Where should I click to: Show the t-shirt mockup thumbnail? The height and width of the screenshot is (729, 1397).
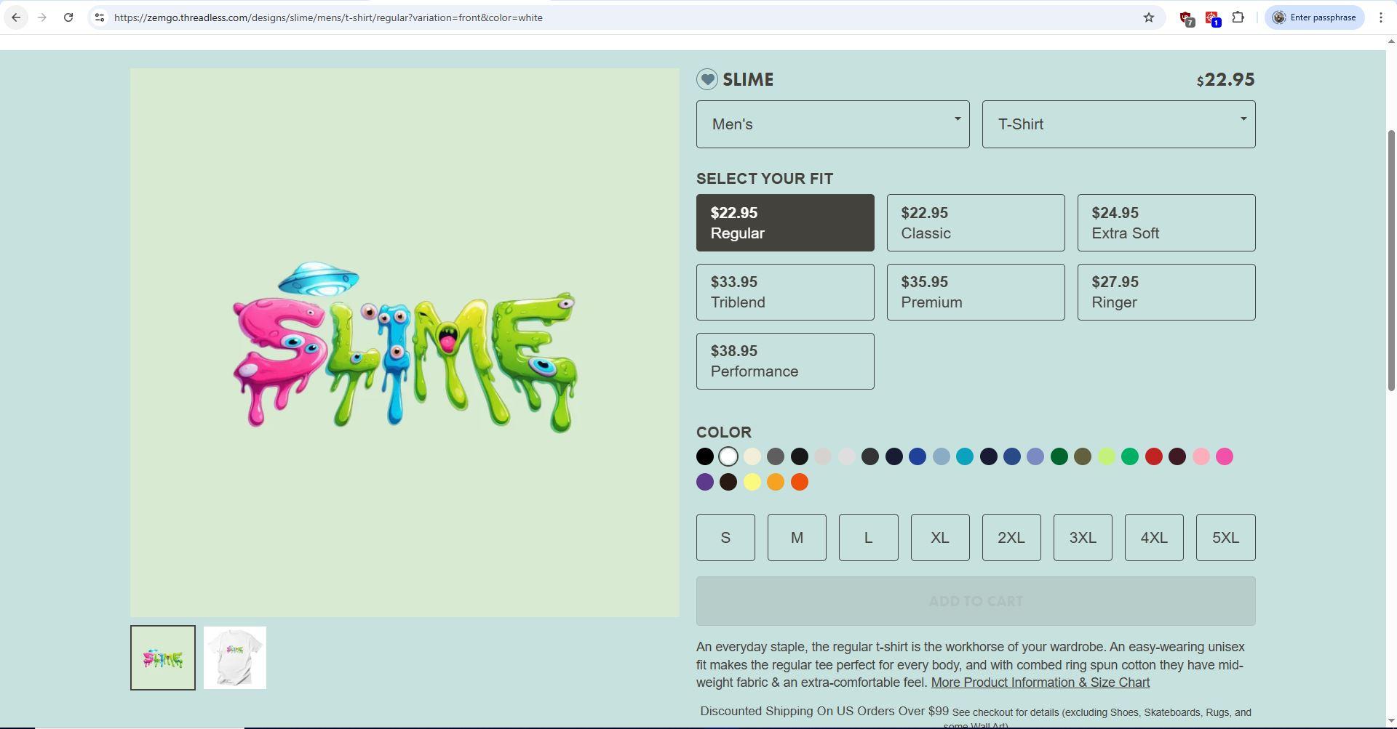[x=234, y=658]
